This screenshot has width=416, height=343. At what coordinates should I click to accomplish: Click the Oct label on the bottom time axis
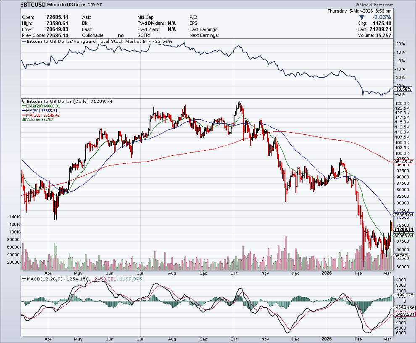click(234, 338)
